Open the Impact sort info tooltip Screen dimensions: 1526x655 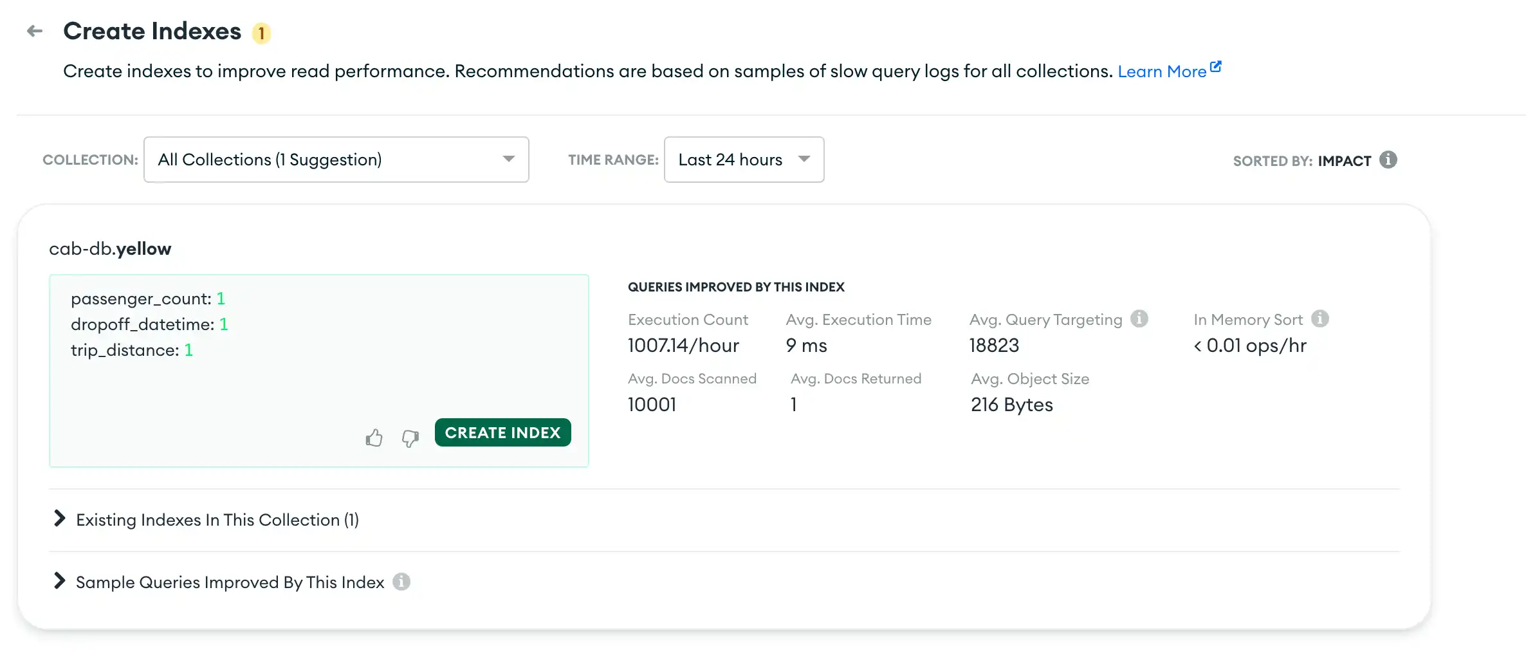[1390, 160]
